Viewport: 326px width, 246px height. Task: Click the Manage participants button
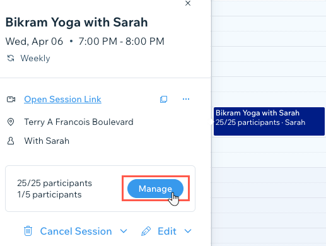tap(155, 189)
